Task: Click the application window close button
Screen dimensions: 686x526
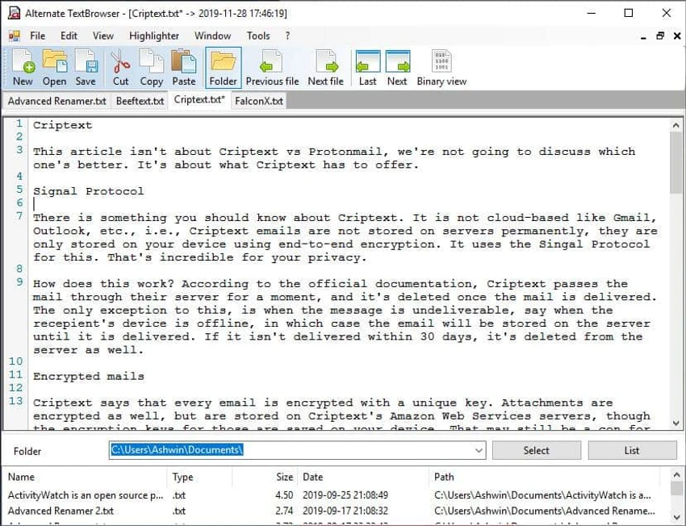Action: [x=667, y=13]
